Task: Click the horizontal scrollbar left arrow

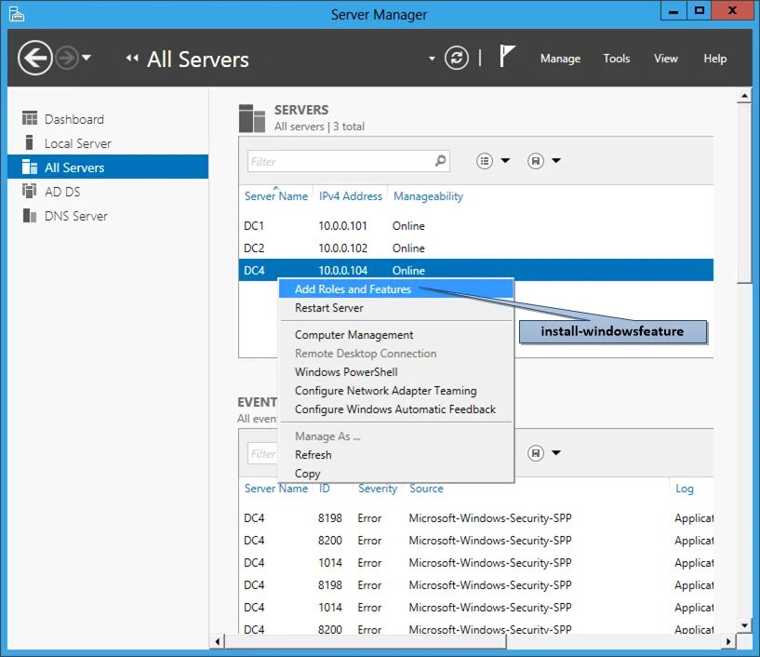Action: (217, 641)
